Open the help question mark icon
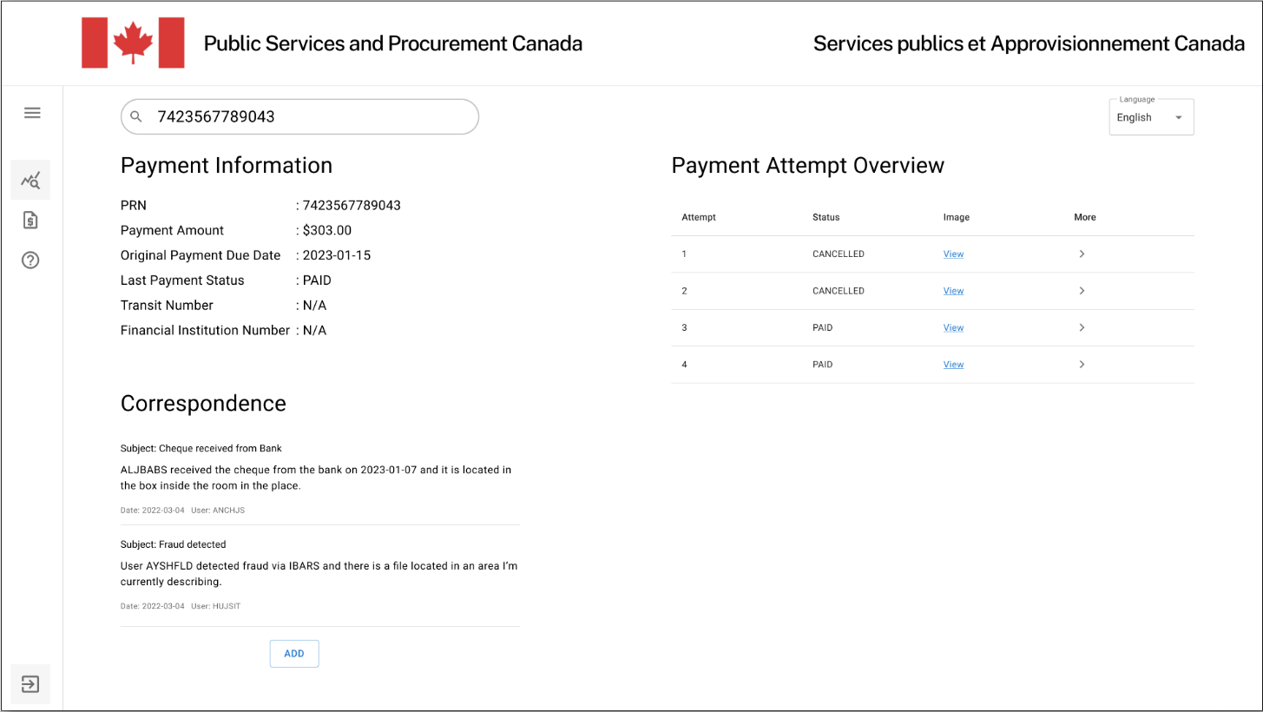Viewport: 1263px width, 712px height. click(x=30, y=260)
